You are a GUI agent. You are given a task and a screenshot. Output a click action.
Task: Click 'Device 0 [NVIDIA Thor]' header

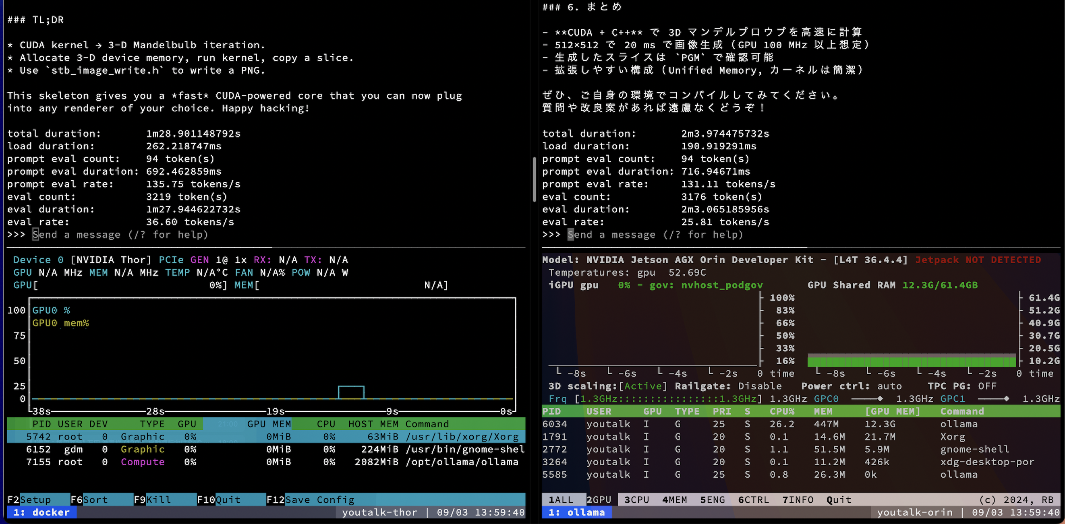(x=83, y=260)
